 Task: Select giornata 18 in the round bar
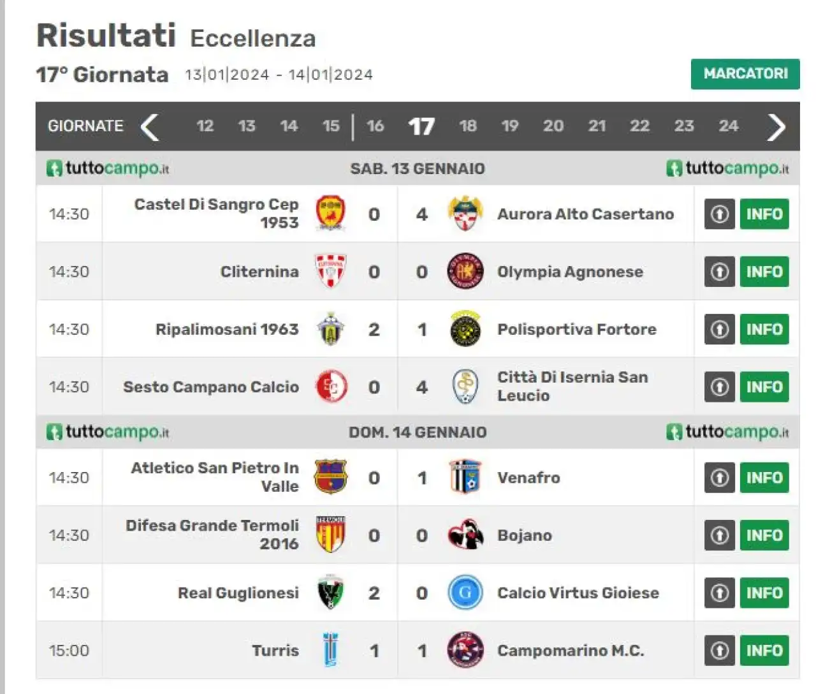point(468,126)
